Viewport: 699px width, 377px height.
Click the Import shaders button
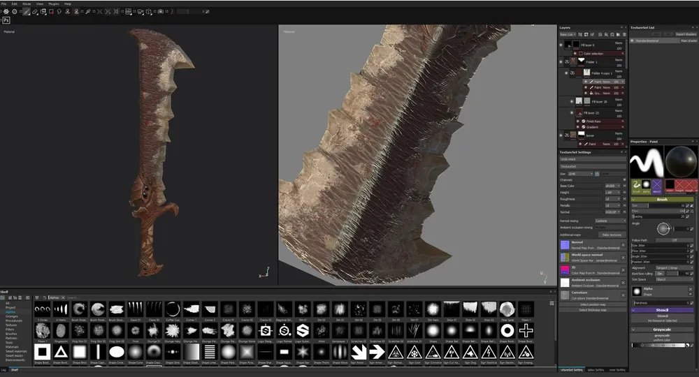[685, 34]
